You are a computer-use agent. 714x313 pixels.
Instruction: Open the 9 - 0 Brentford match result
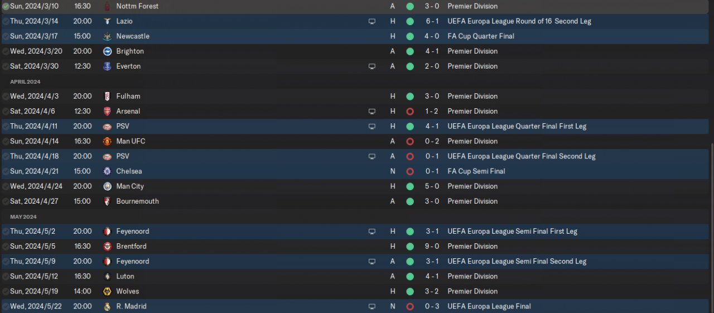(x=432, y=247)
